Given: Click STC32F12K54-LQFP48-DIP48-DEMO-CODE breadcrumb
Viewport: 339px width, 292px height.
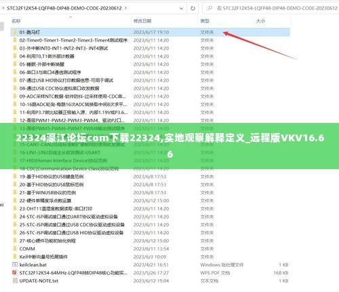Looking at the screenshot, I should click(64, 8).
